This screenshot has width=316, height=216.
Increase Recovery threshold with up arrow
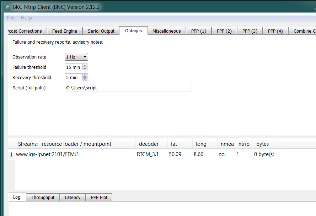(85, 76)
